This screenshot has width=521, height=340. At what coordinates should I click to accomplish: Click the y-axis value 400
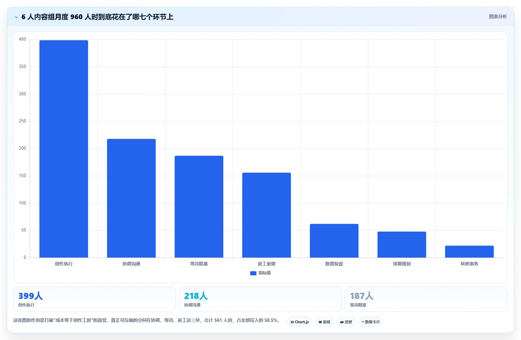click(23, 39)
